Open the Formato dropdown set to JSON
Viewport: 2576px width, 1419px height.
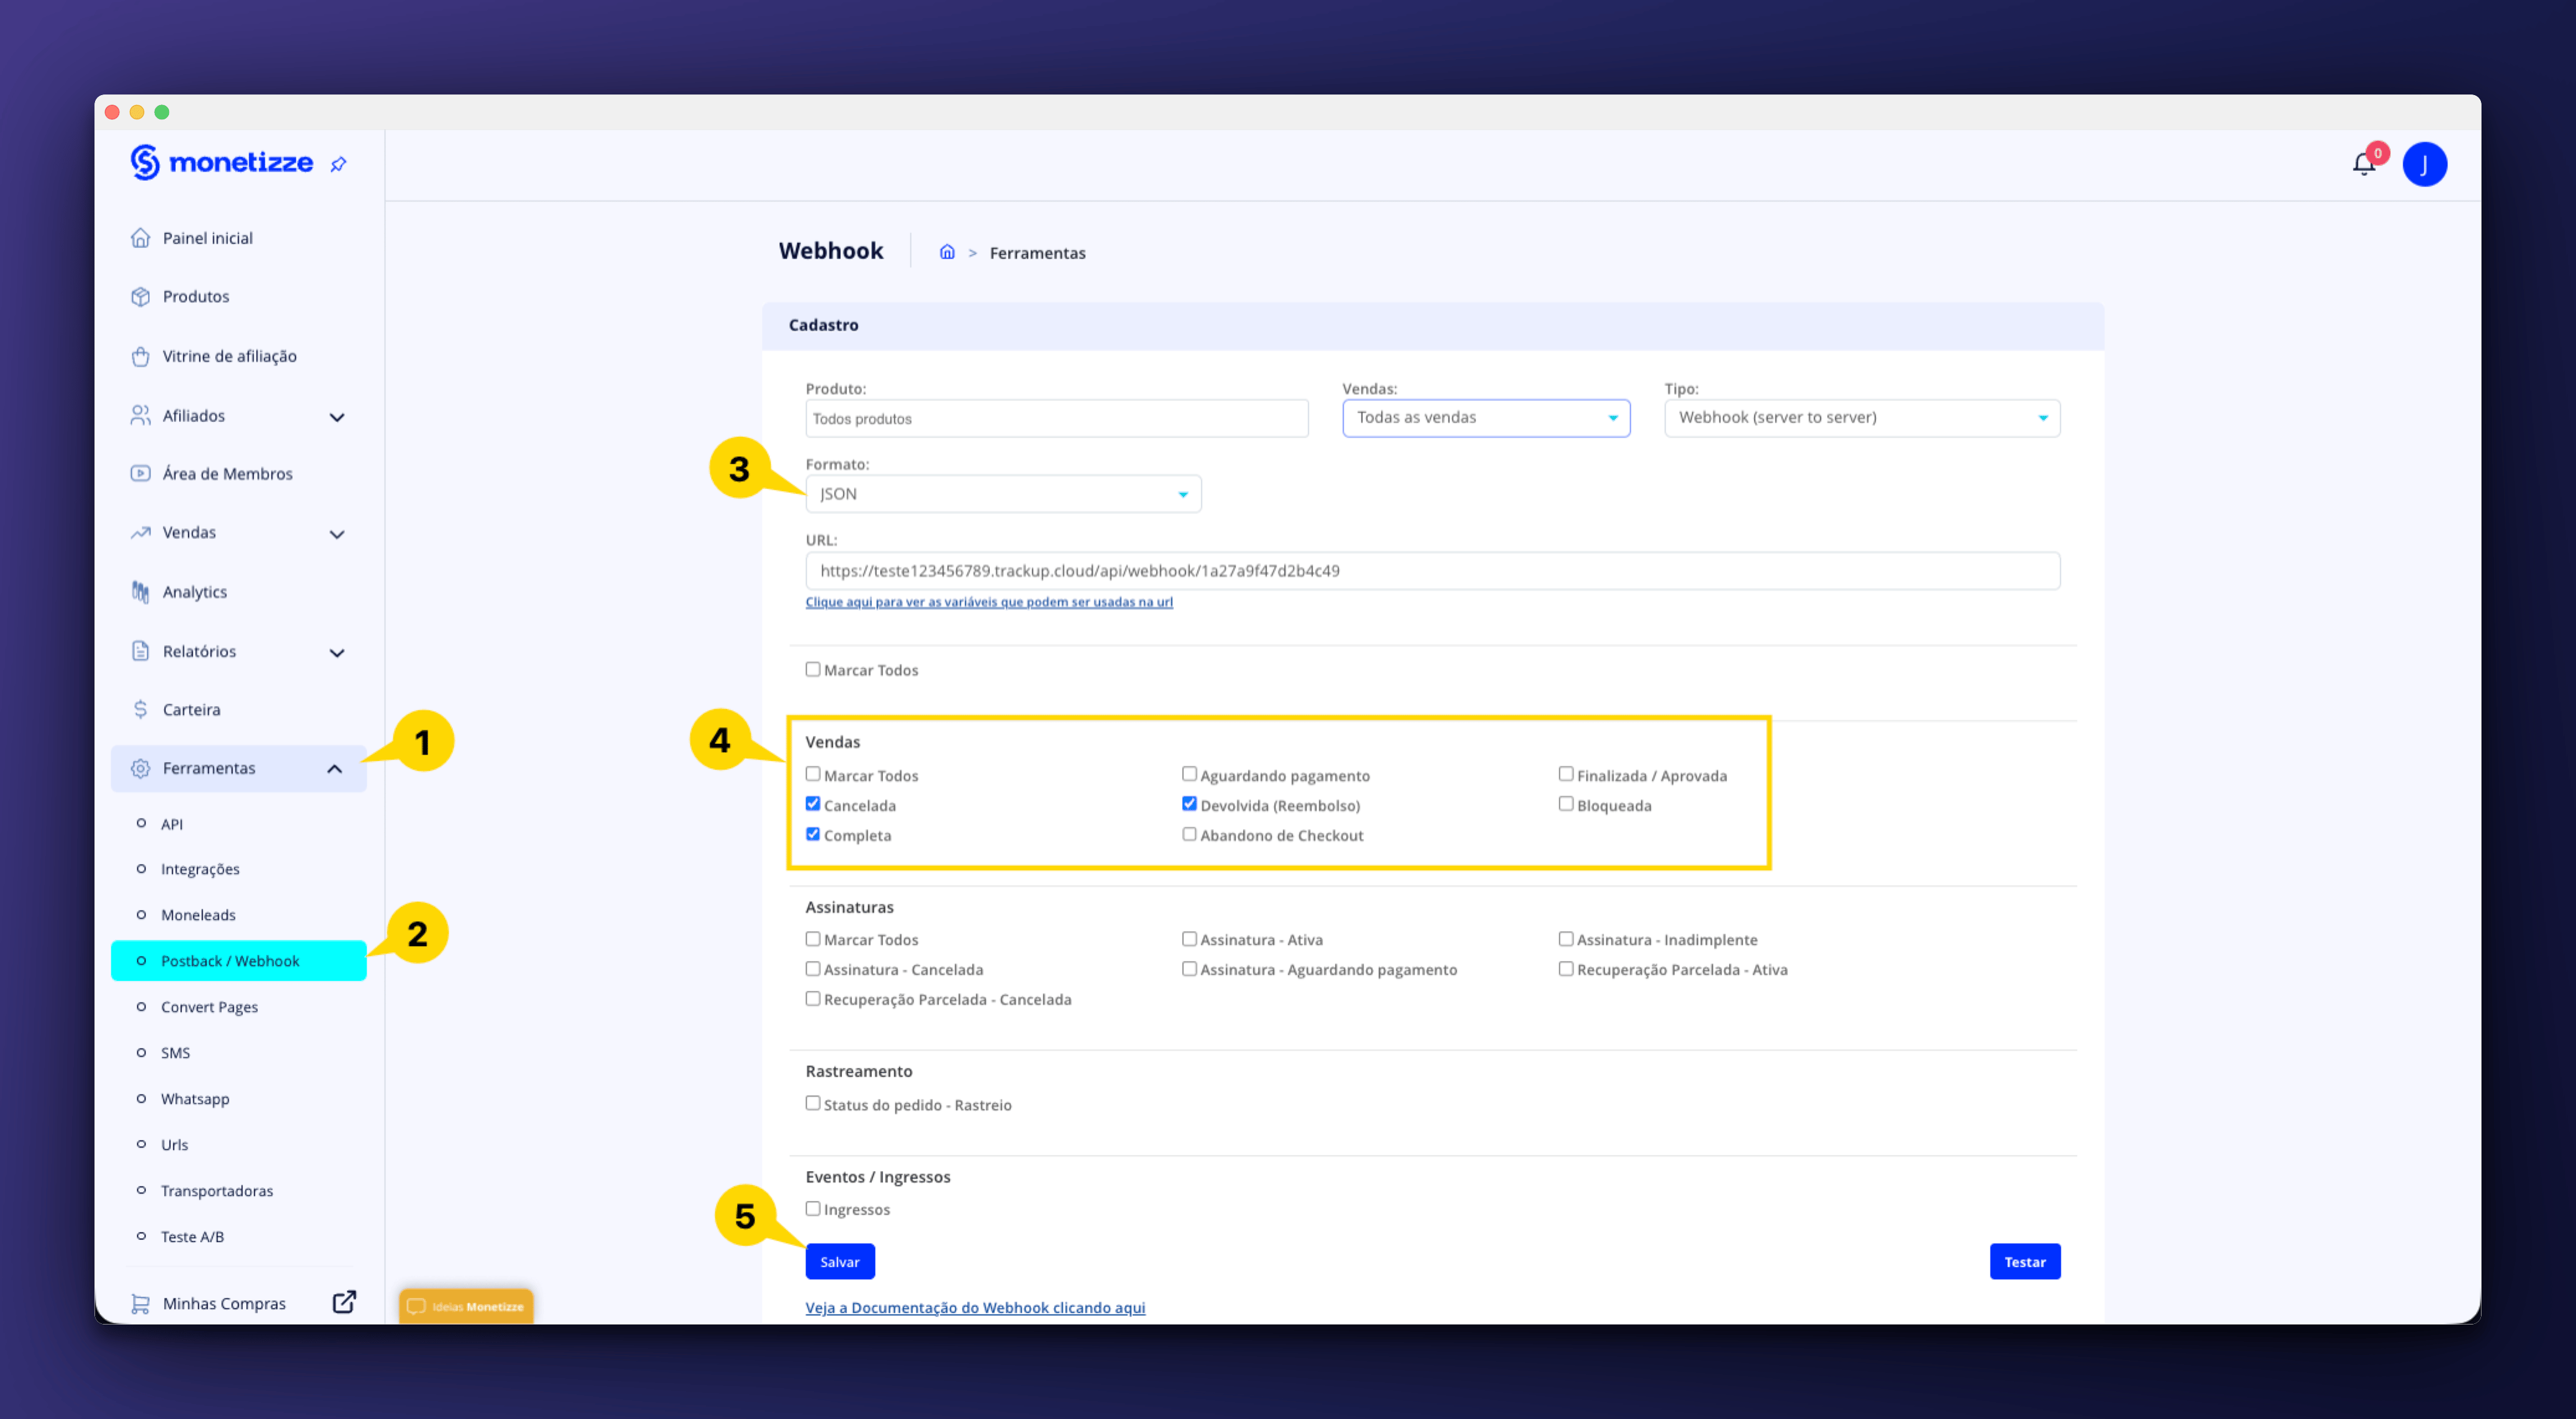(1003, 494)
